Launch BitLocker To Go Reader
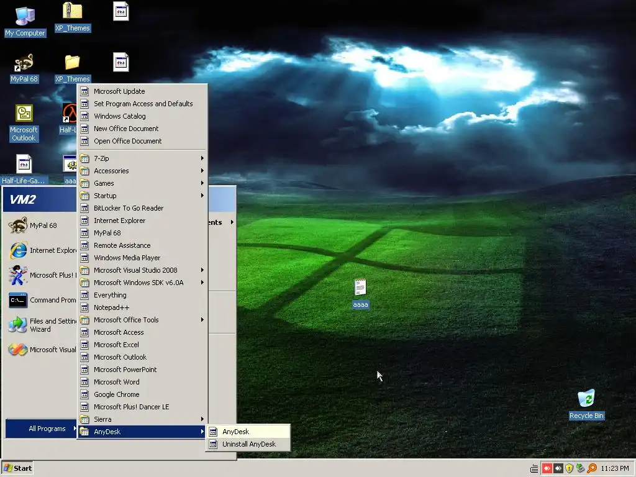This screenshot has height=477, width=636. pyautogui.click(x=142, y=208)
